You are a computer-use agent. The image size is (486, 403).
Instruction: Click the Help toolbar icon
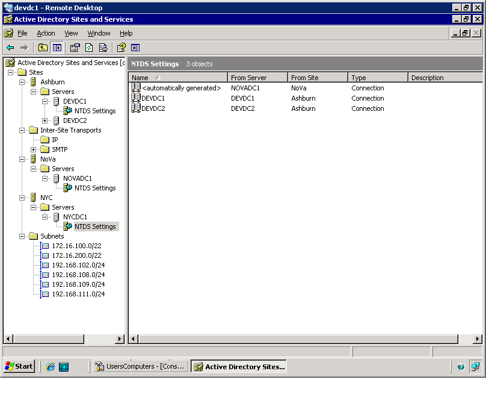pos(121,48)
